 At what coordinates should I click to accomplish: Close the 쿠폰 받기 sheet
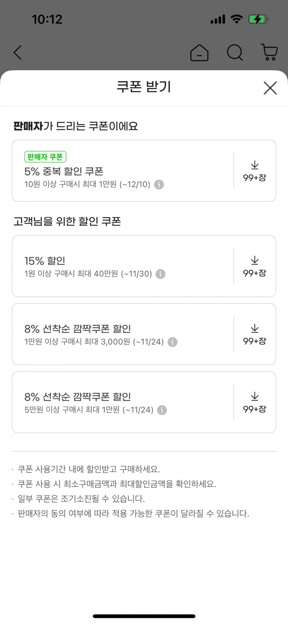pyautogui.click(x=270, y=88)
